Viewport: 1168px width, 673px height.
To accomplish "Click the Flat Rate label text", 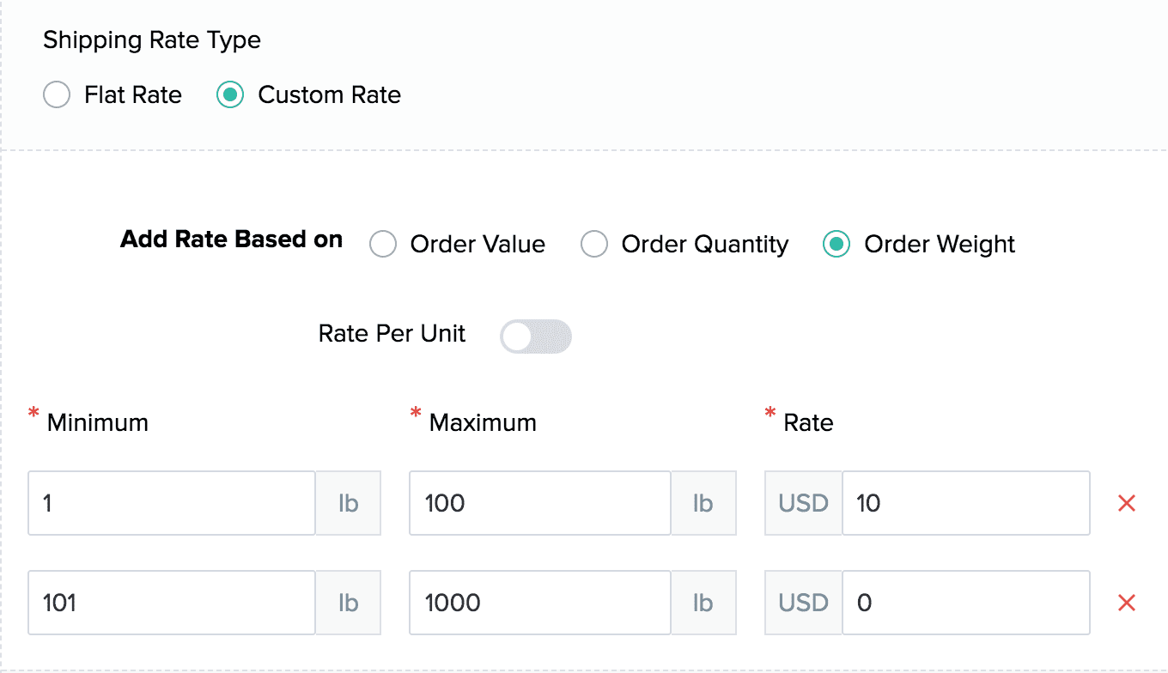I will [x=133, y=94].
